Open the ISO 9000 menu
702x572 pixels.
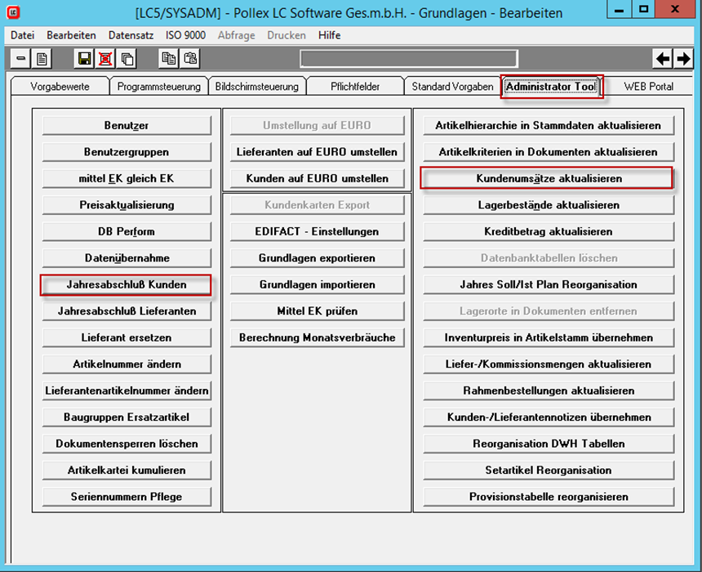[x=185, y=35]
